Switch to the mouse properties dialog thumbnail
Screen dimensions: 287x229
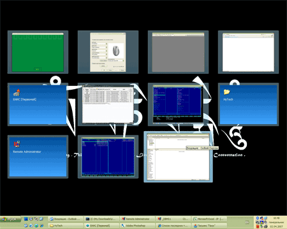[108, 52]
